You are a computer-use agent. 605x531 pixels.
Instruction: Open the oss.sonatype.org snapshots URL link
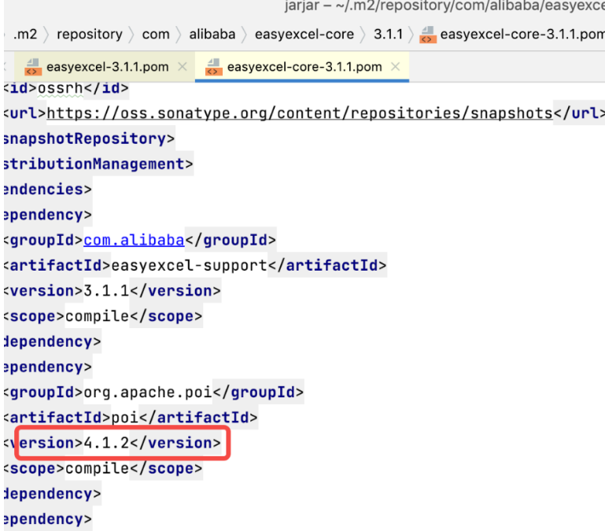[300, 113]
